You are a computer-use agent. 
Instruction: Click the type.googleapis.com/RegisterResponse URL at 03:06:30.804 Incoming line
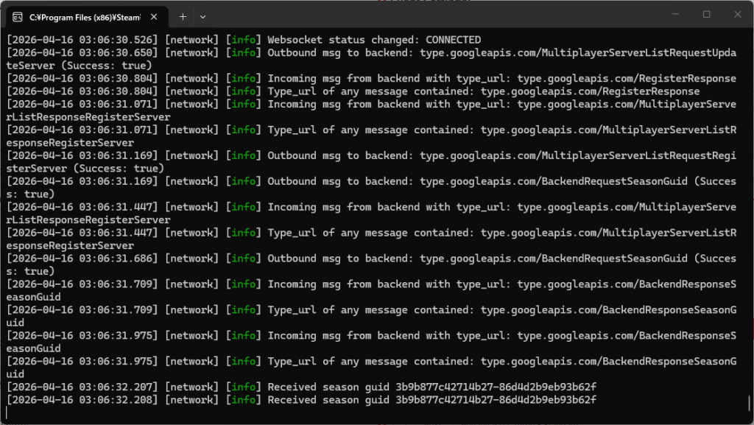(627, 78)
